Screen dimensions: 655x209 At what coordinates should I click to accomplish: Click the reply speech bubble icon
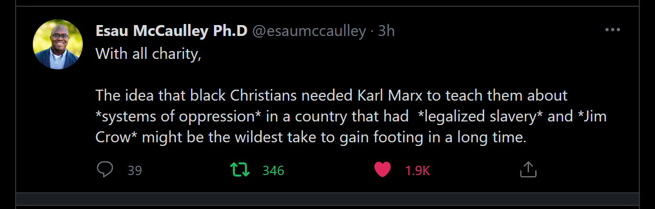click(105, 169)
